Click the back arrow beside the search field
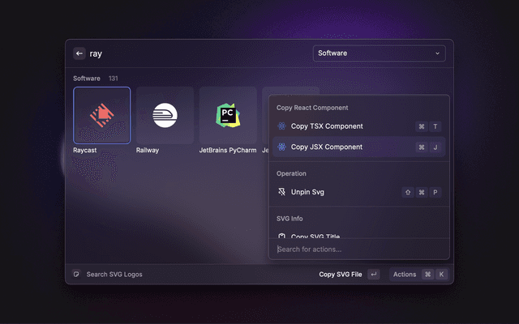 tap(79, 53)
